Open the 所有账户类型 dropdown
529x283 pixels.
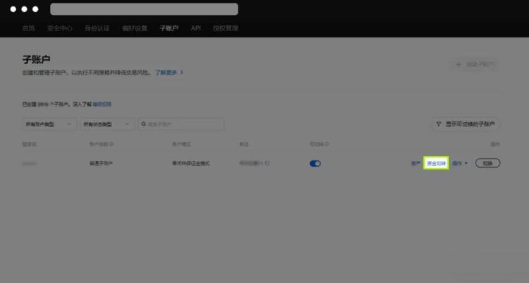tap(49, 124)
